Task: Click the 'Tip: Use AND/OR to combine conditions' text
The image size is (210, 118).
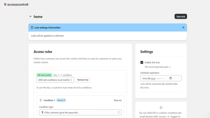Action: [160, 115]
